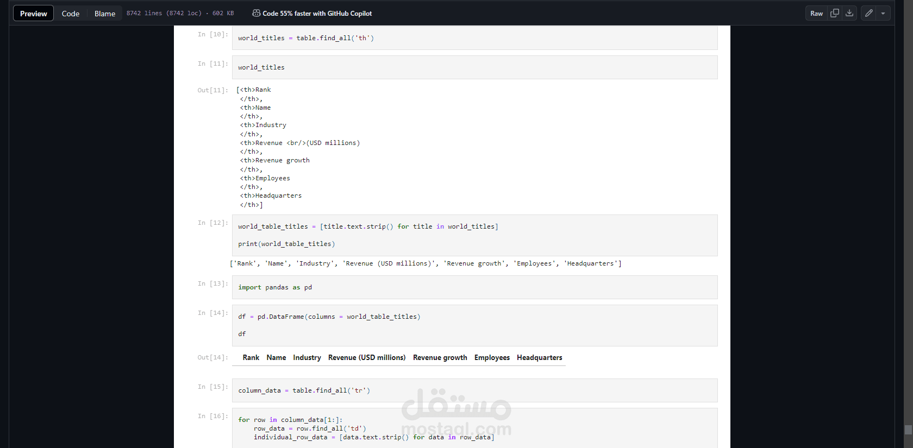This screenshot has width=913, height=448.
Task: Switch to the Code tab
Action: pos(71,14)
